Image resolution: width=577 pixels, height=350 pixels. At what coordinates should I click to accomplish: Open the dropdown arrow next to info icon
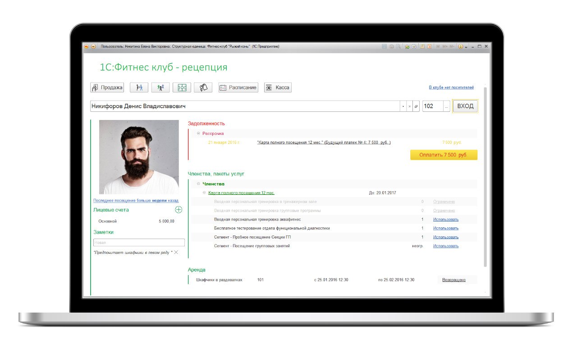click(x=466, y=47)
